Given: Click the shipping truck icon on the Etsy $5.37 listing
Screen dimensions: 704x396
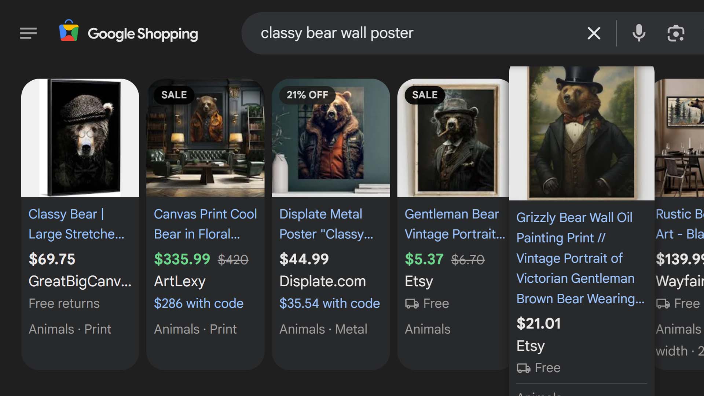Looking at the screenshot, I should tap(412, 304).
